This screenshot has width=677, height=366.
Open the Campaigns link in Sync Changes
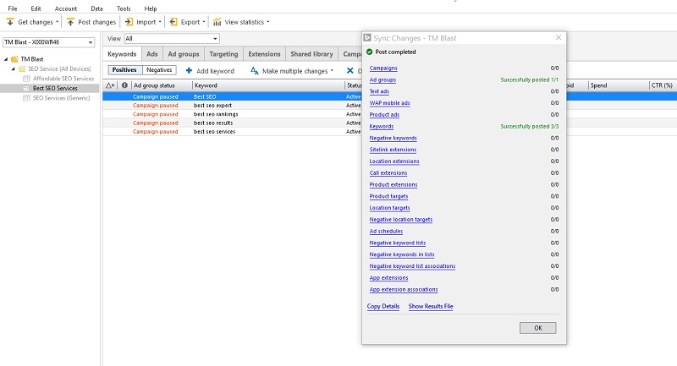point(383,68)
